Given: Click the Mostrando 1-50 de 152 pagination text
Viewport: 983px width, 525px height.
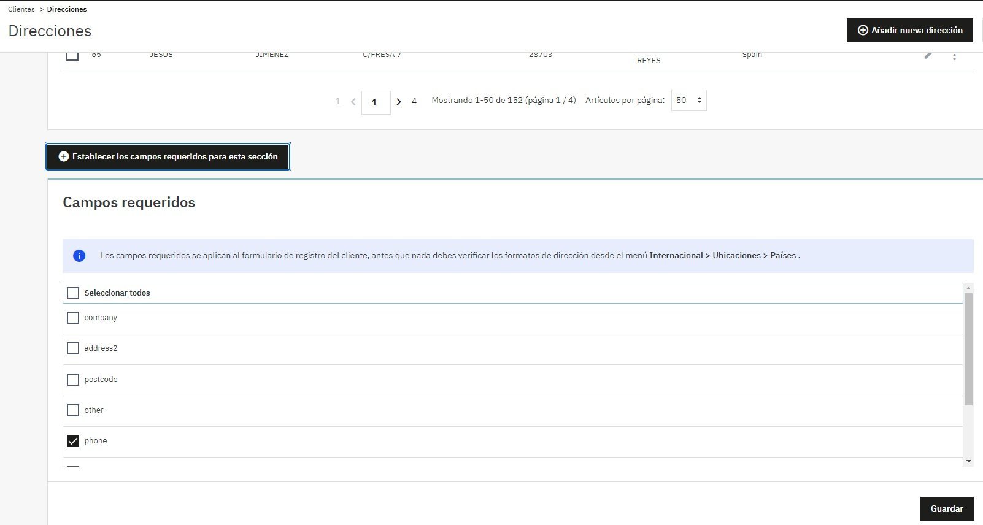Looking at the screenshot, I should tap(504, 101).
